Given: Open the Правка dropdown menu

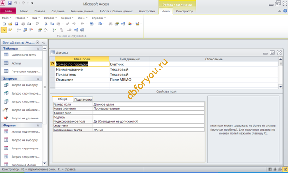Looking at the screenshot, I should pyautogui.click(x=22, y=18).
